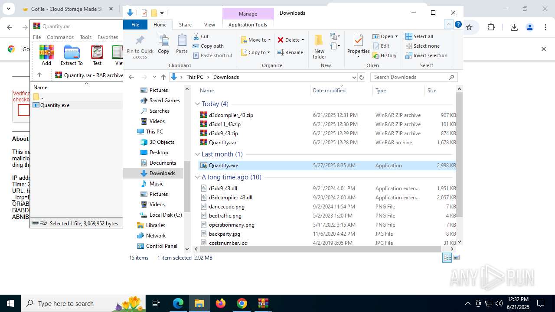Viewport: 555px width, 312px height.
Task: Click Select all in ribbon
Action: pos(419,36)
